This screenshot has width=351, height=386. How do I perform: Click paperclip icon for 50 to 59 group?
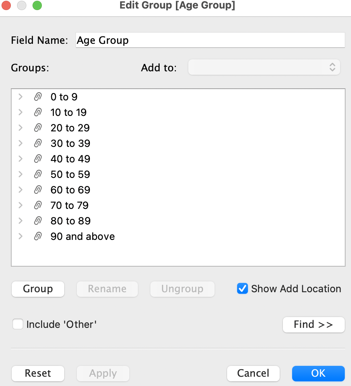tap(38, 174)
